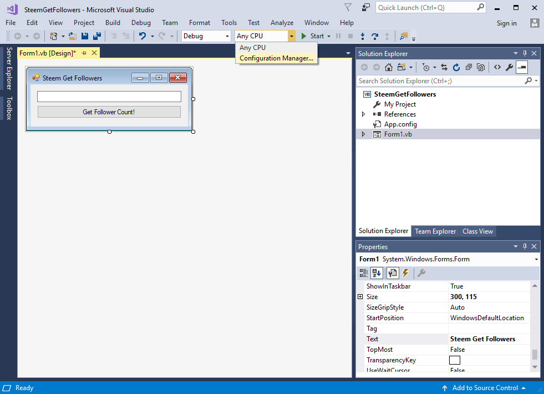Switch to the Team Explorer tab
The width and height of the screenshot is (544, 394).
click(435, 231)
